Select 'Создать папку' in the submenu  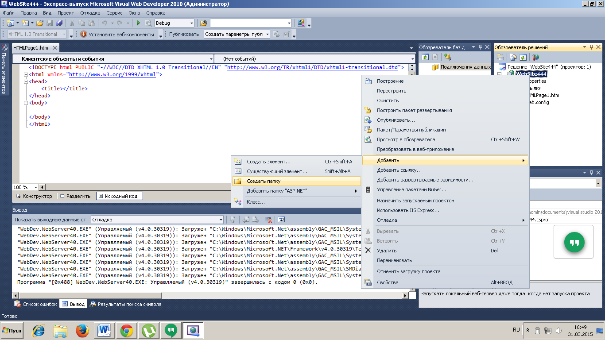[x=296, y=181]
